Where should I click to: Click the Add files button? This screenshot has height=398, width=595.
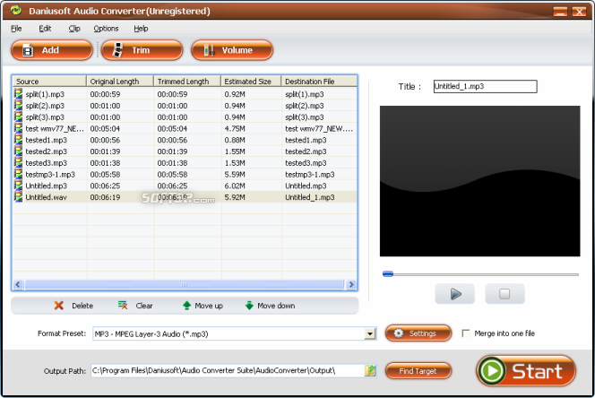pos(52,50)
